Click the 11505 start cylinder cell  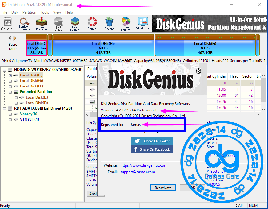point(221,89)
